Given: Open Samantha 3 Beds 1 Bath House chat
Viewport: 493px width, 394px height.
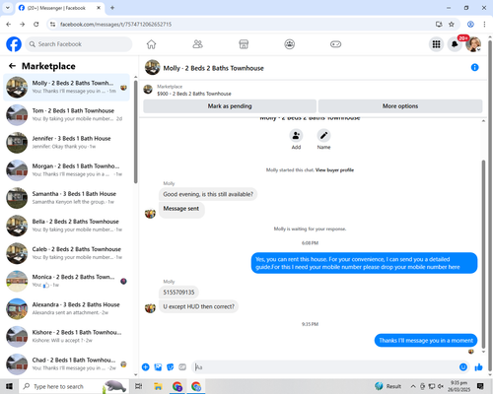Looking at the screenshot, I should (x=66, y=198).
